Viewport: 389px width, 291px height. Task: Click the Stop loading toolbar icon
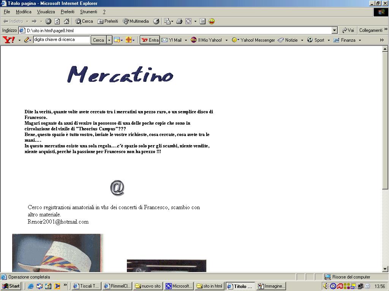[x=48, y=21]
